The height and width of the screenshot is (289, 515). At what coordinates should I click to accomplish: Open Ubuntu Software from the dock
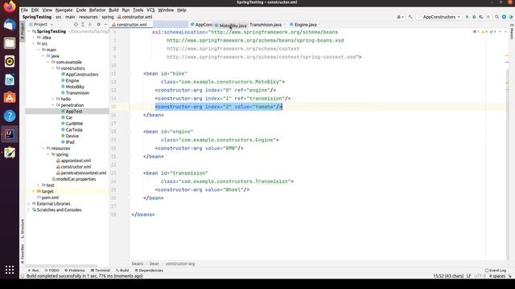pos(10,98)
